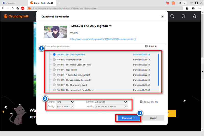Image resolution: width=204 pixels, height=136 pixels.
Task: Open the gift box icon
Action: (x=173, y=3)
